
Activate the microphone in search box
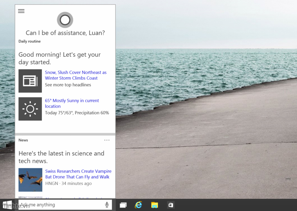coord(107,205)
